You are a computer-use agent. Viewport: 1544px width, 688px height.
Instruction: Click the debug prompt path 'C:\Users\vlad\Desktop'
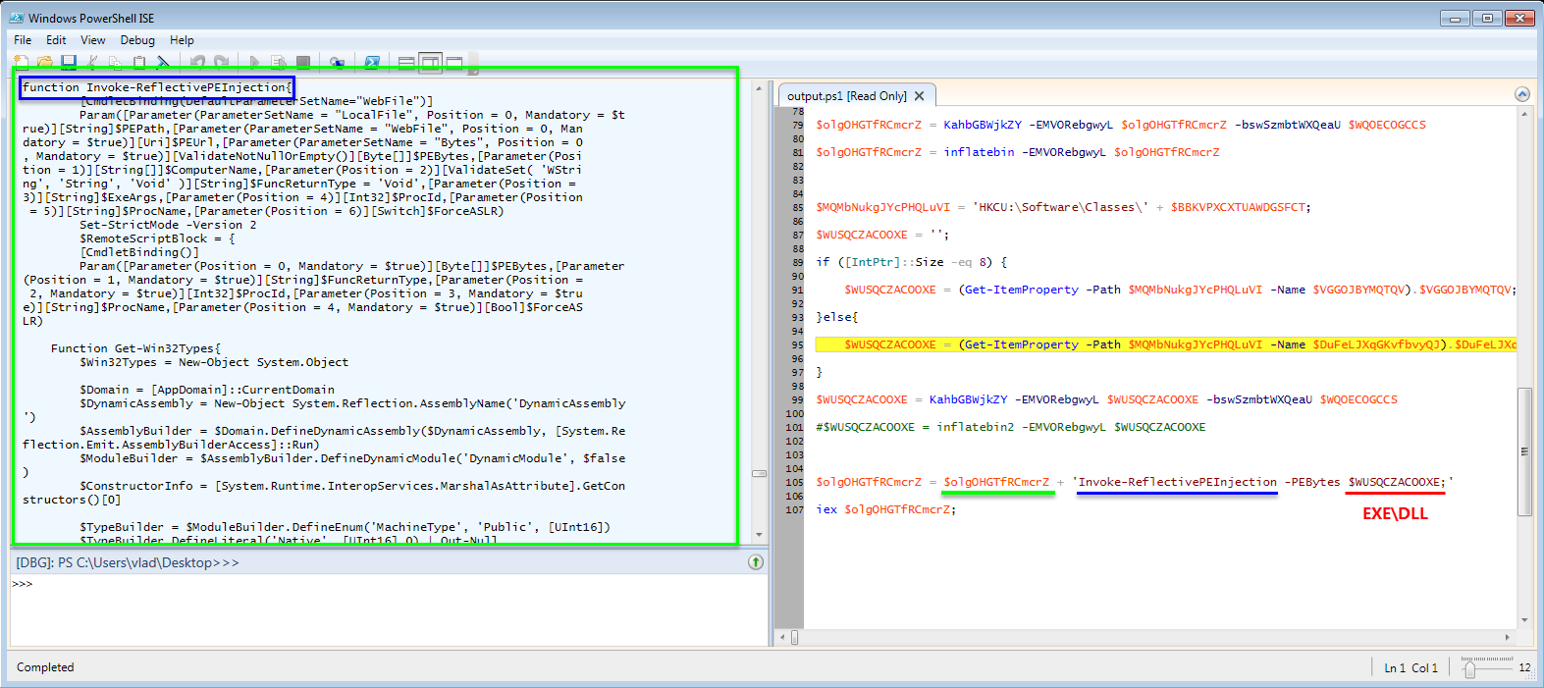[146, 562]
